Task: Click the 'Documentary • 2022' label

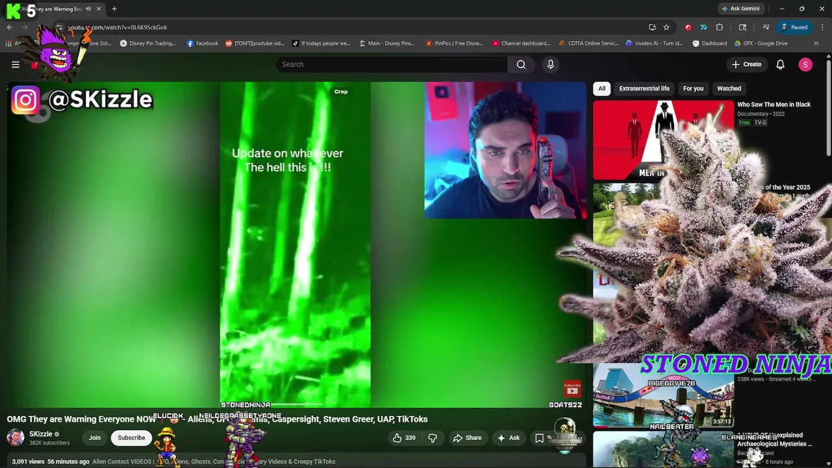Action: [760, 114]
